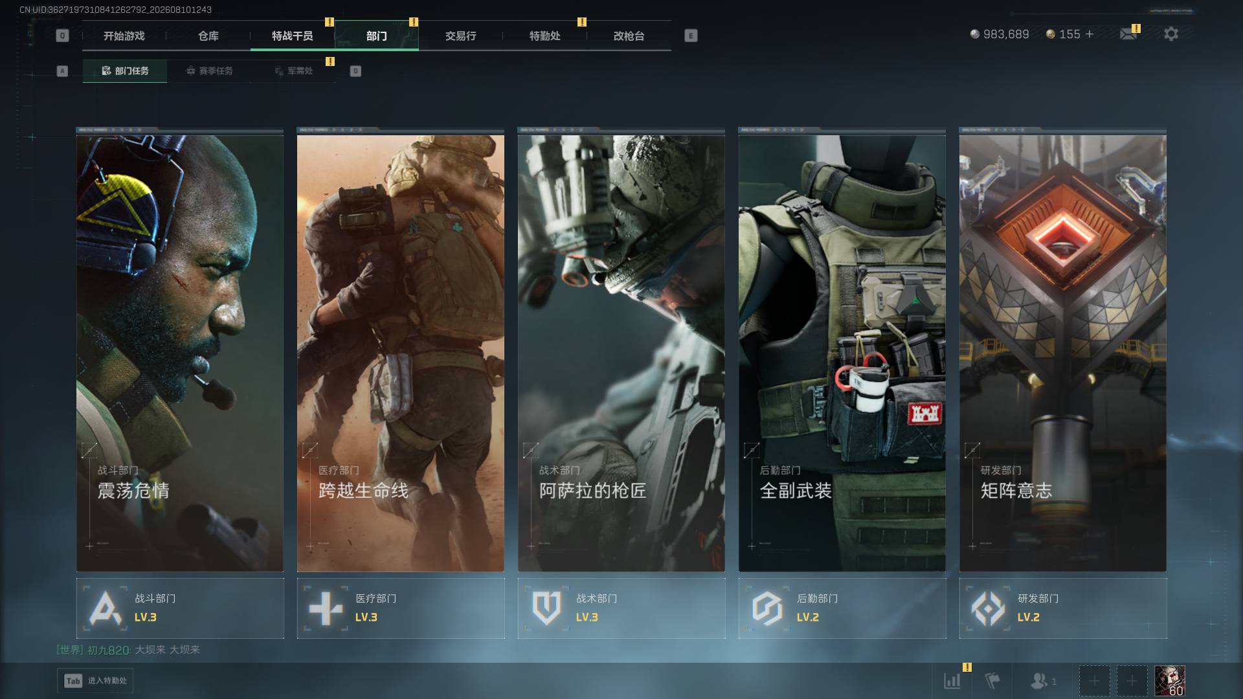Switch to the 特勤处 tab
Viewport: 1243px width, 699px height.
545,36
